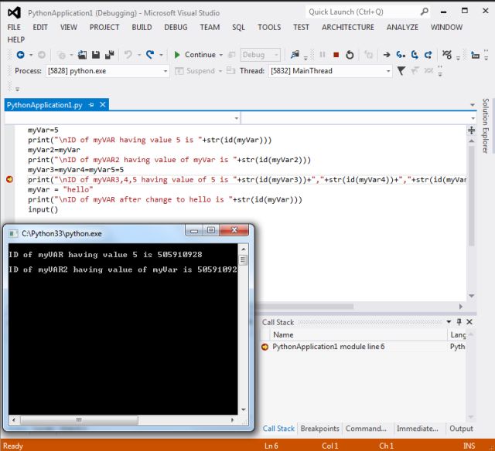Switch to the Breakpoints tab
Viewport: 495px width, 451px height.
click(x=319, y=429)
